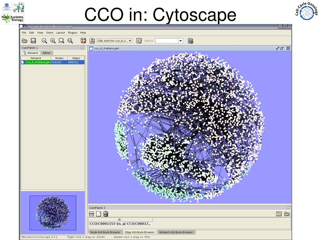Open the Layout menu
The image size is (321, 240).
tap(61, 32)
